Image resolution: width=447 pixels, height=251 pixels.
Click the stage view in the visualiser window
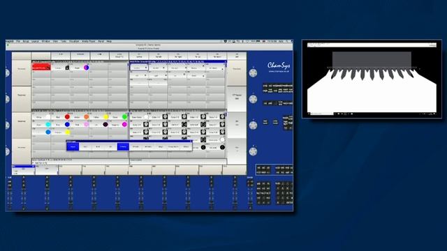[372, 79]
